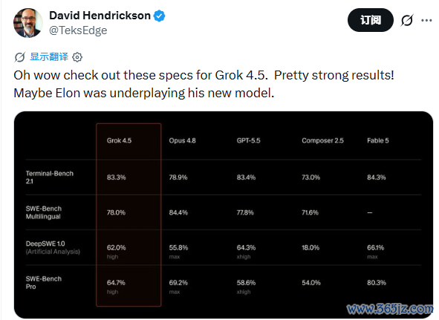Click the Composer 2.5 column header

pos(322,140)
